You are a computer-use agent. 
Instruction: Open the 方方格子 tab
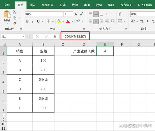click(x=126, y=5)
